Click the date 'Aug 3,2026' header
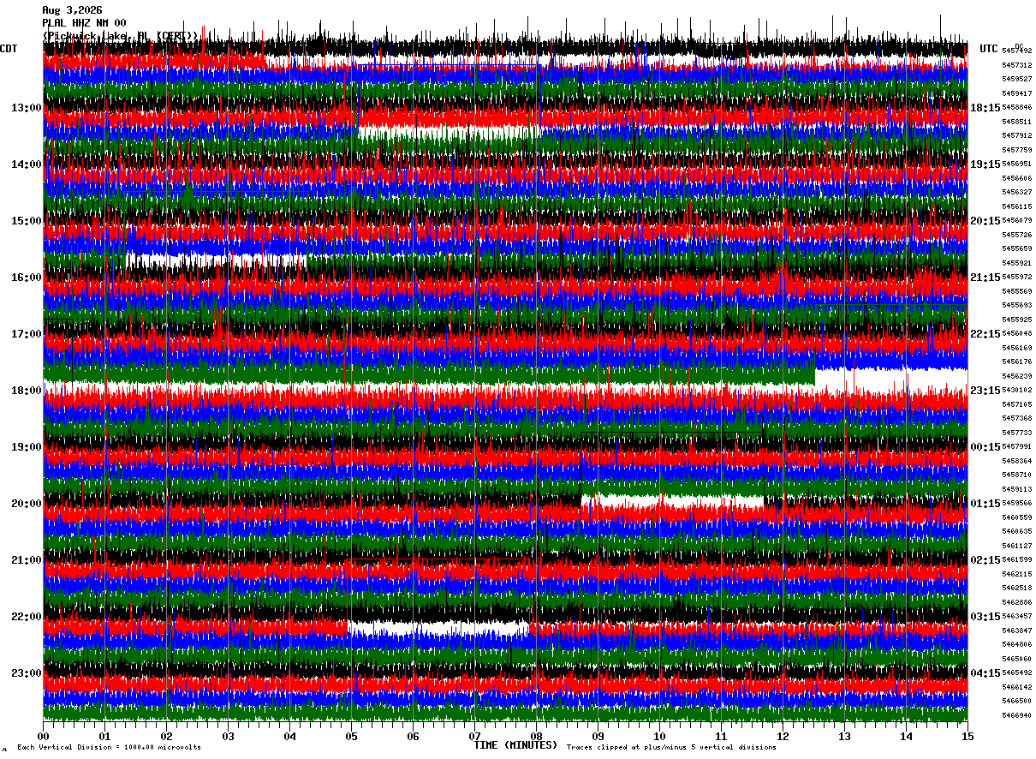Image resolution: width=1036 pixels, height=759 pixels. tap(72, 10)
